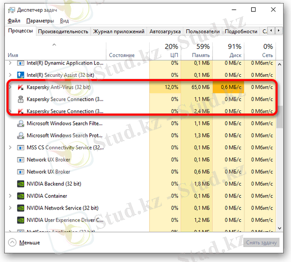Screen dimensions: 291x262
Task: Click the 0,6 МБ/с disk value
Action: [231, 87]
